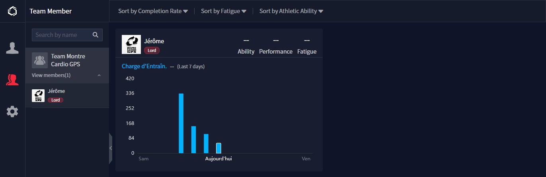Click the Charge d'Entraîn. link

pos(144,66)
